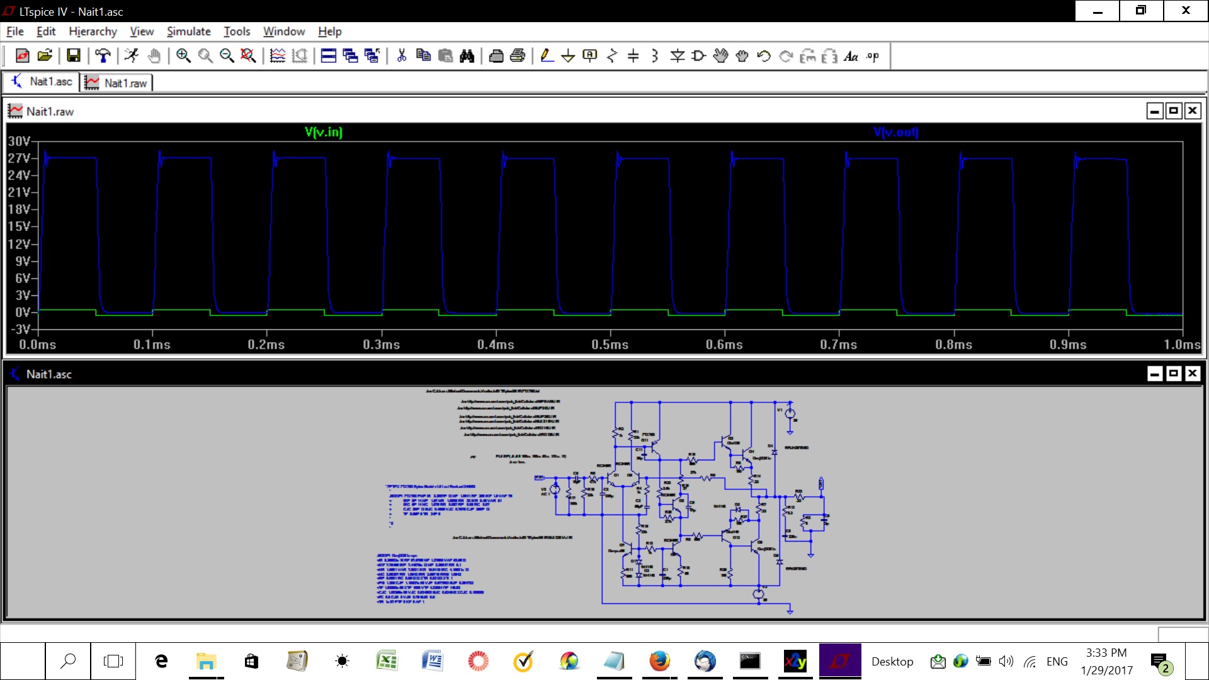
Task: Click the New Schematic toolbar icon
Action: point(22,56)
